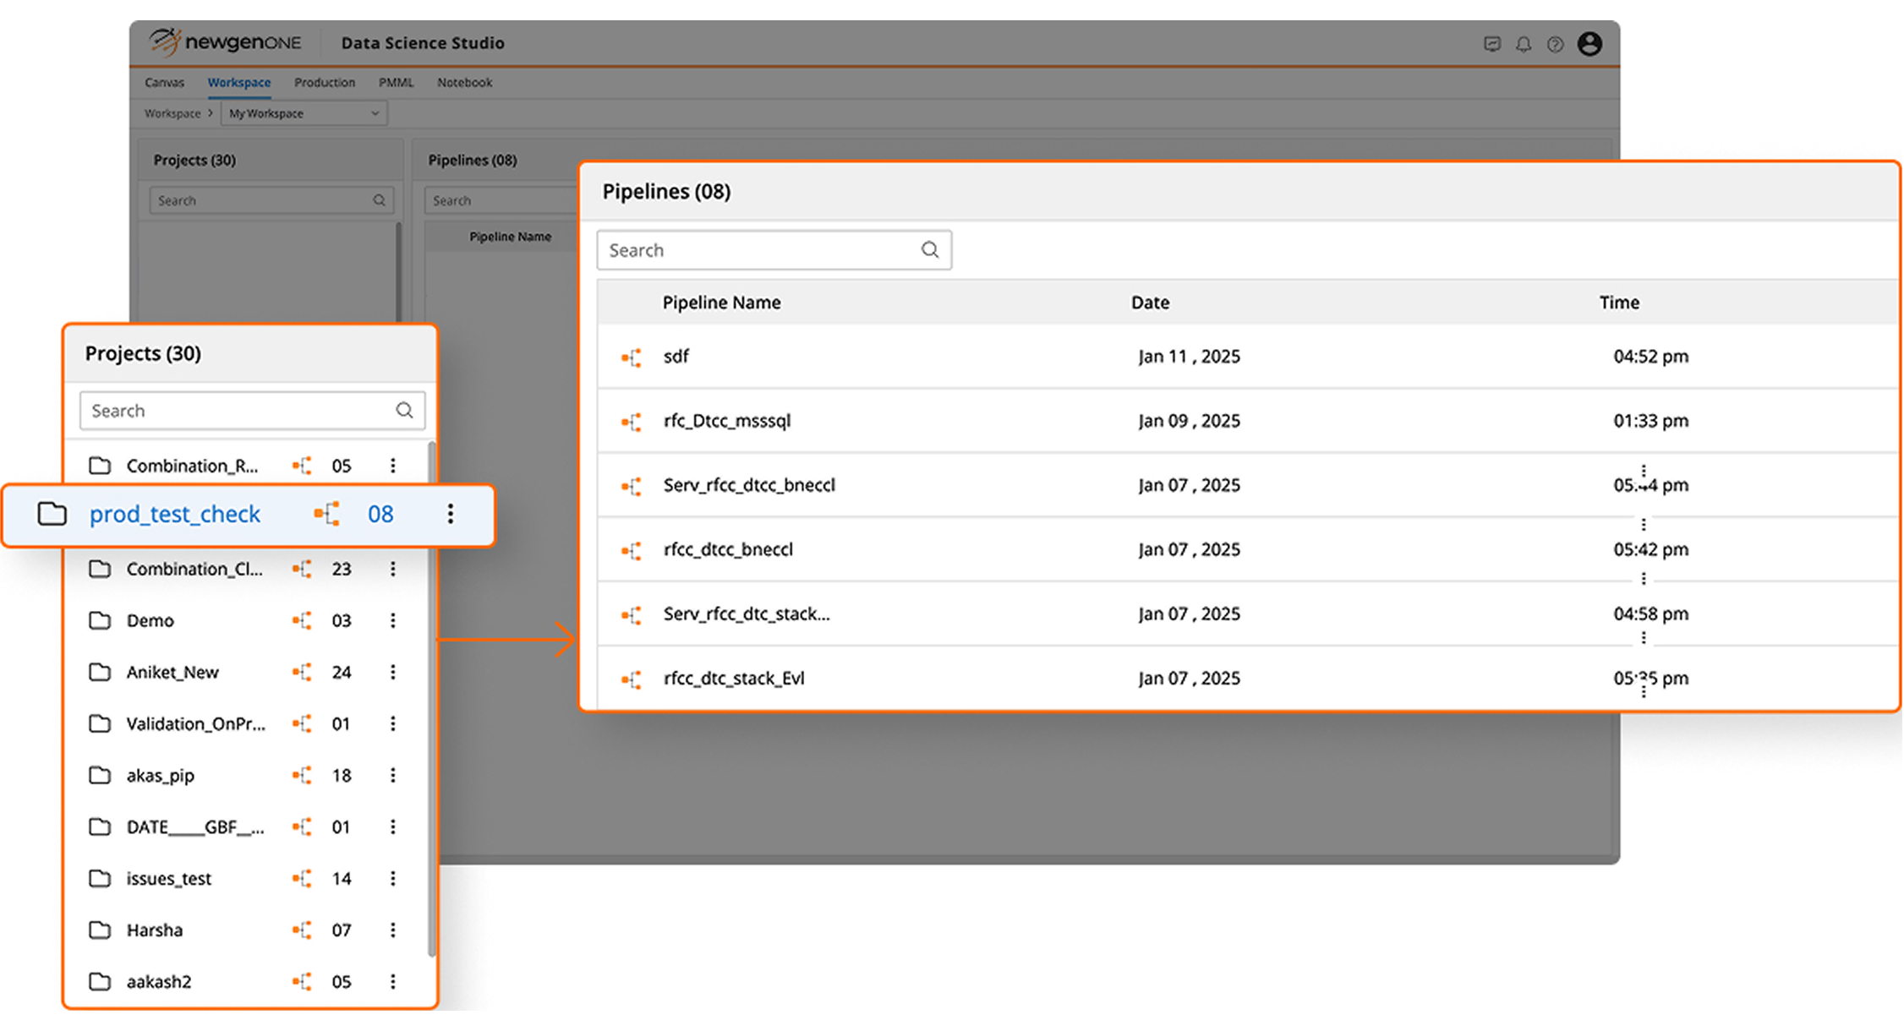1904x1031 pixels.
Task: Switch to the Notebook tab
Action: pos(464,83)
